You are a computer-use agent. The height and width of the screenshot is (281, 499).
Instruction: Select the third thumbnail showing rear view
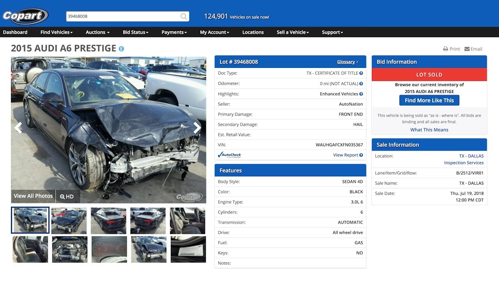coord(108,221)
